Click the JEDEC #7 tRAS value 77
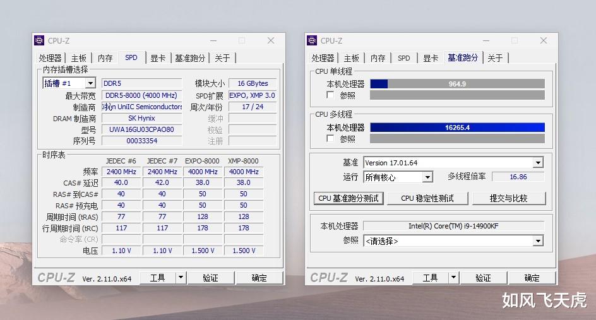The image size is (596, 320). pyautogui.click(x=162, y=216)
